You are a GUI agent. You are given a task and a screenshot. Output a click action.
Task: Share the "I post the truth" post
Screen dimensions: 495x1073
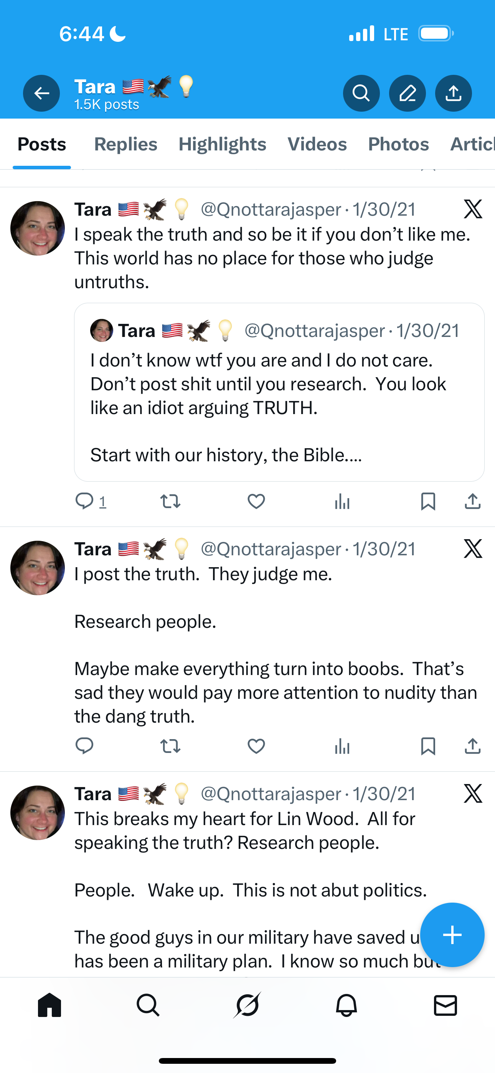coord(472,746)
